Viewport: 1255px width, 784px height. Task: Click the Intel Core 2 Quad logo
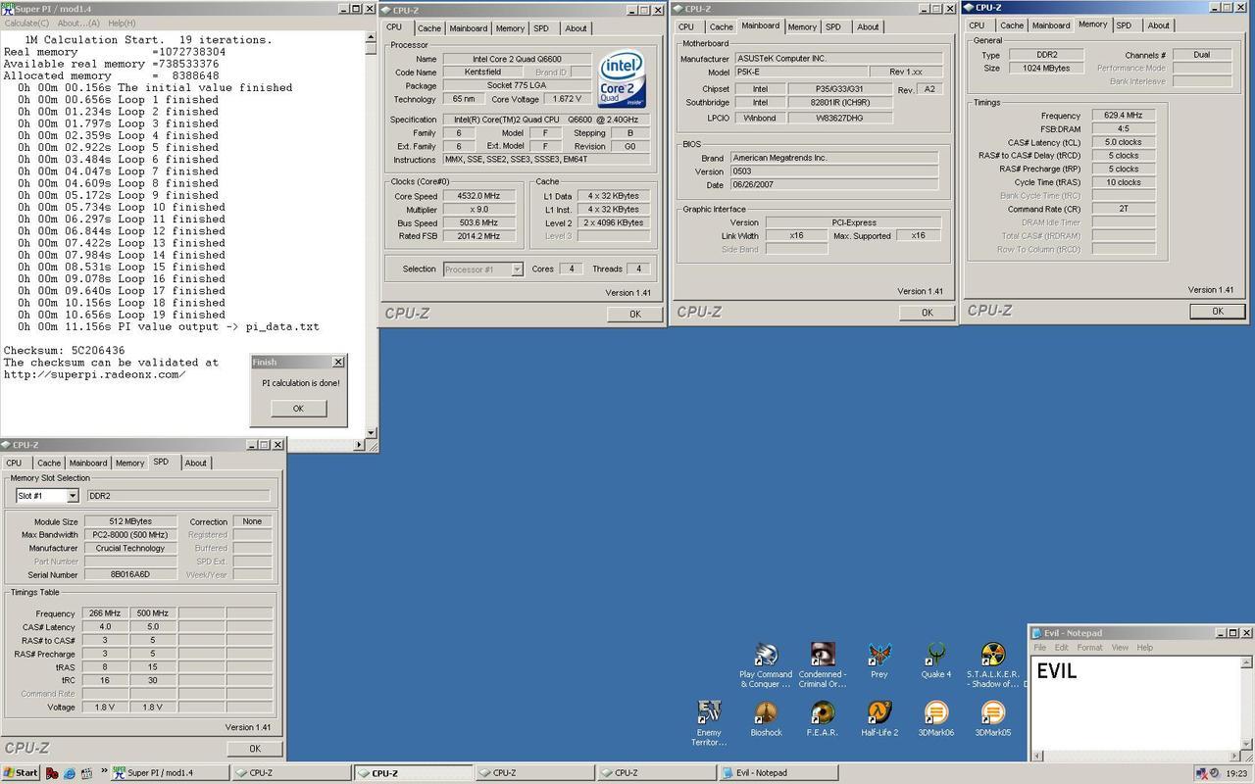623,80
